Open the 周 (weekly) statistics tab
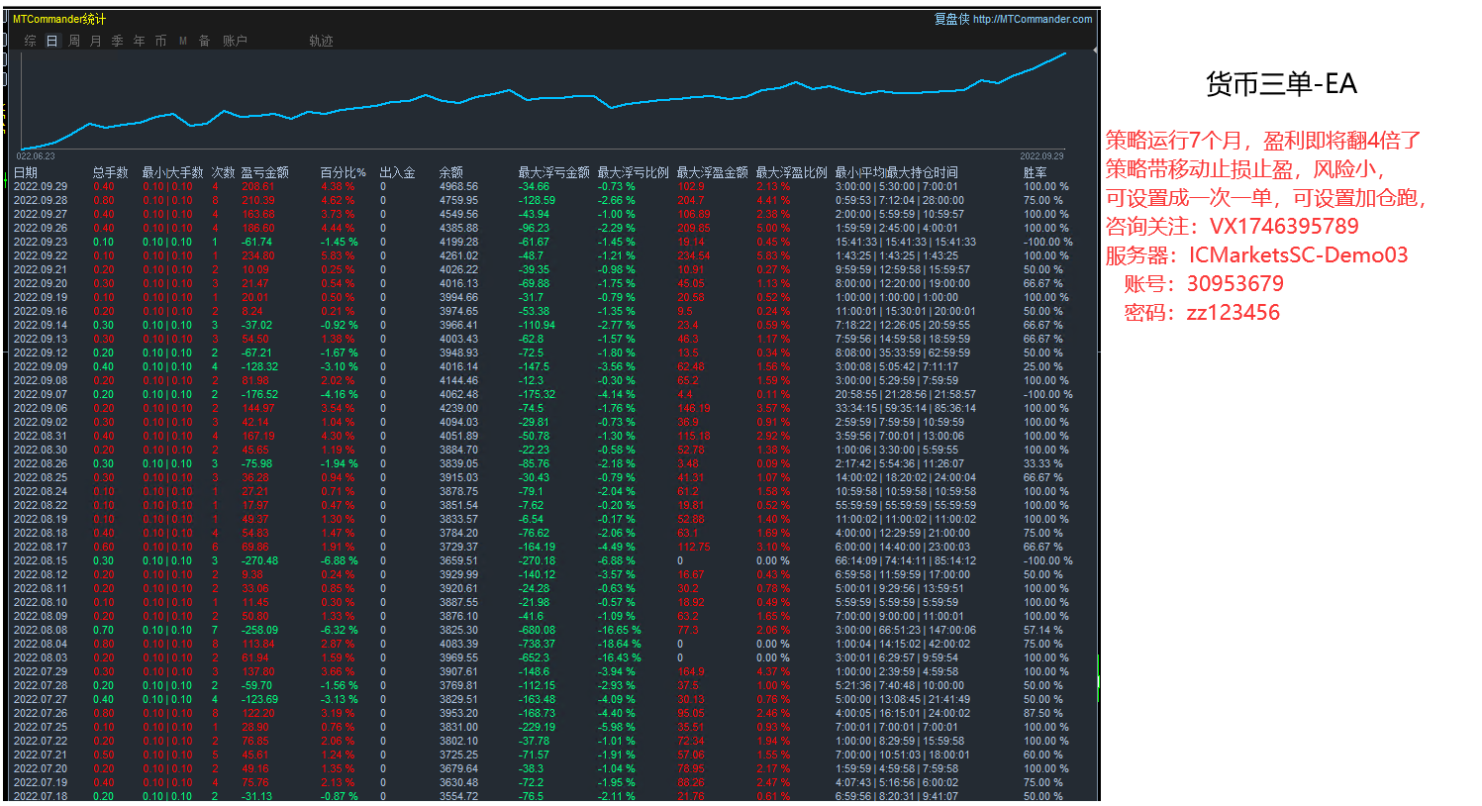Screen dimensions: 1482x806 74,41
